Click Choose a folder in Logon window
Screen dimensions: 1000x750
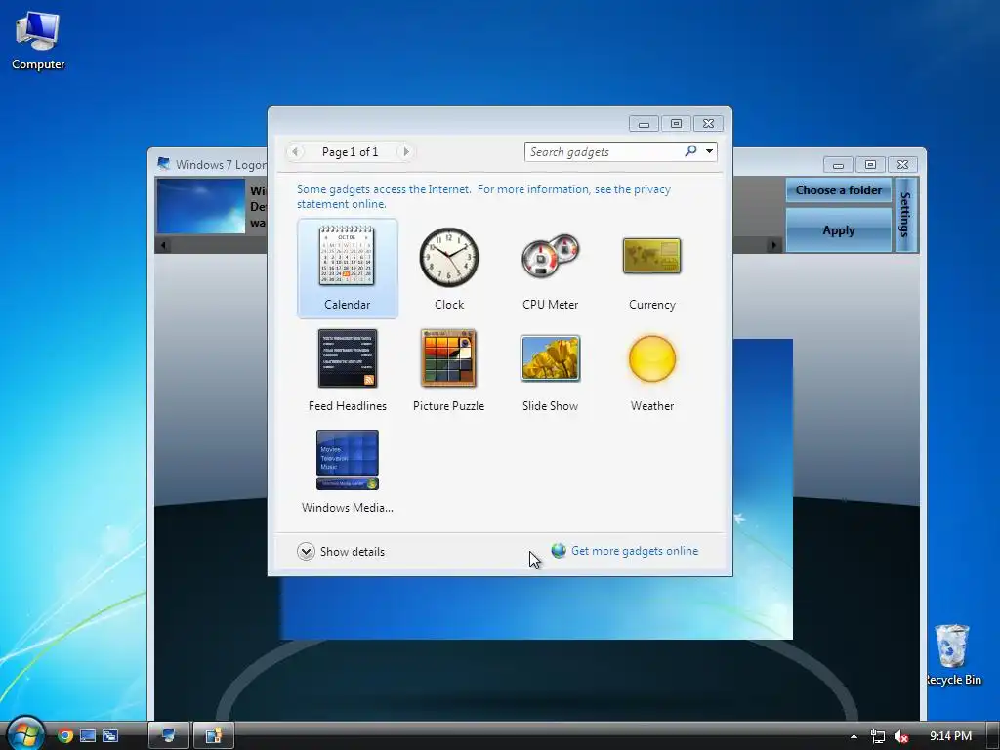click(838, 190)
